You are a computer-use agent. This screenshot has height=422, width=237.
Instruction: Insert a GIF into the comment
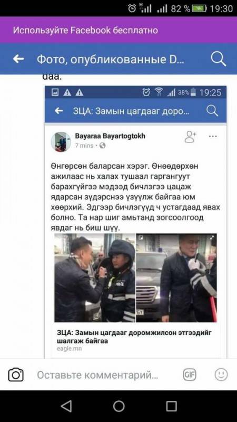[190, 375]
